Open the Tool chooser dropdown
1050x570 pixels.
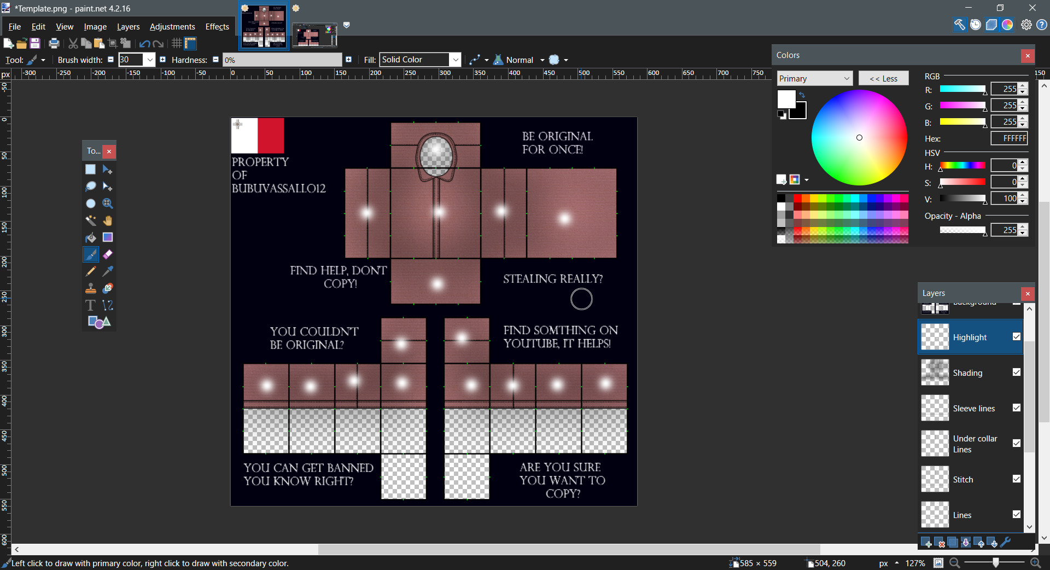pos(37,60)
